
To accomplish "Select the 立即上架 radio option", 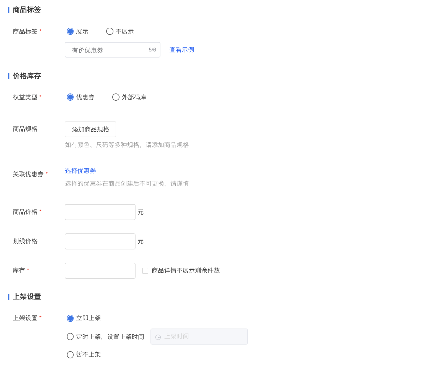I will (x=70, y=318).
